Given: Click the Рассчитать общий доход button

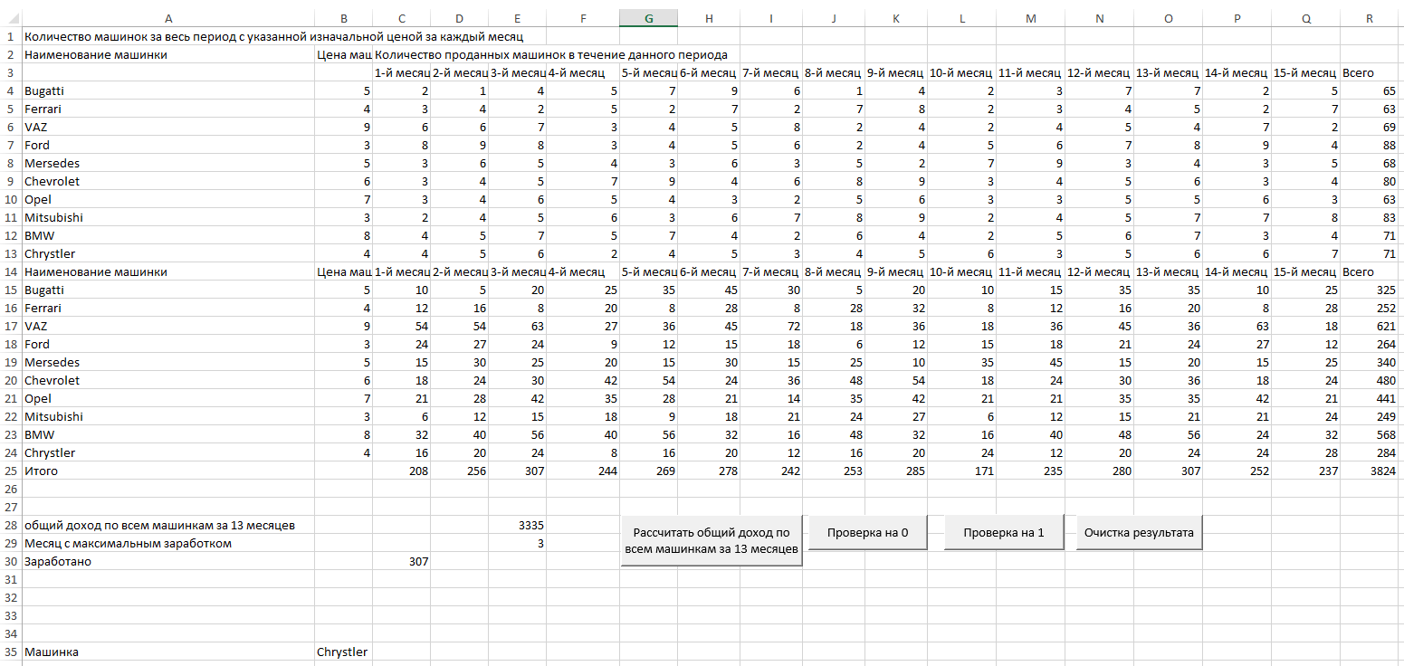Looking at the screenshot, I should [712, 541].
